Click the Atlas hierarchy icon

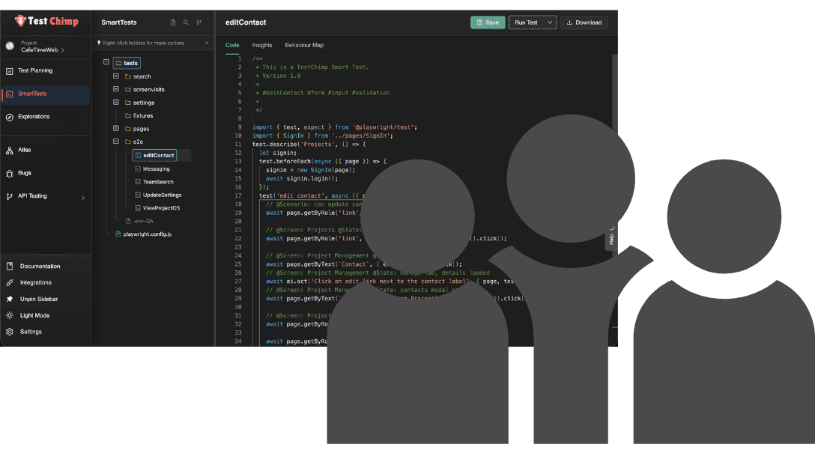[10, 151]
